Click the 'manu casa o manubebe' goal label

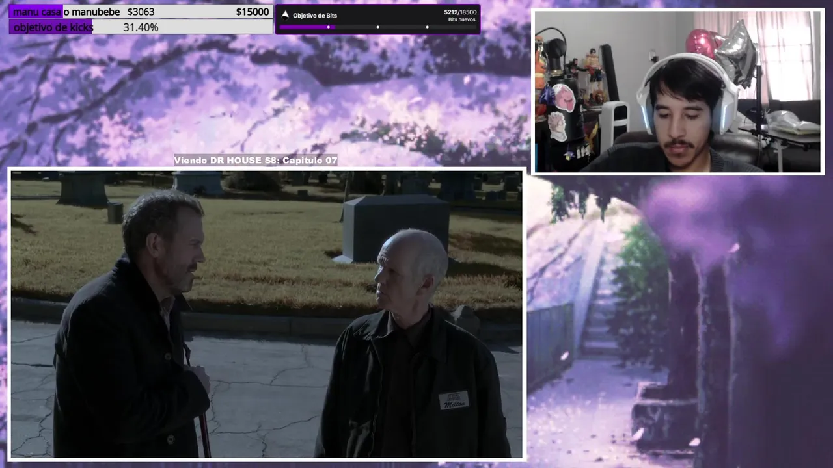(67, 12)
